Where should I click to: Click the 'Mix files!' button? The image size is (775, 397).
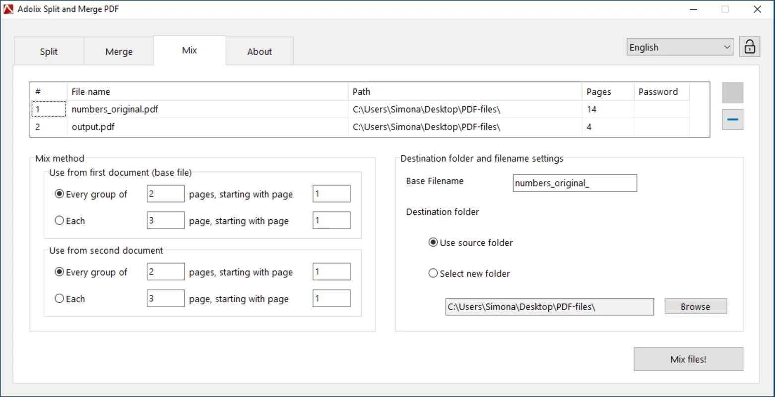pyautogui.click(x=688, y=359)
